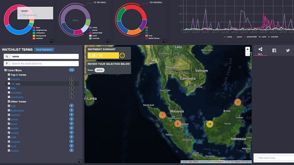Viewport: 294px width, 165px height.
Task: Open the CC-BY-SA license link
Action: coord(229,161)
